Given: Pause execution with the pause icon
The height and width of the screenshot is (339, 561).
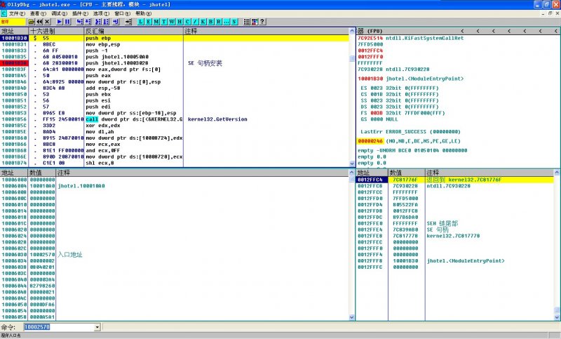Looking at the screenshot, I should (67, 22).
